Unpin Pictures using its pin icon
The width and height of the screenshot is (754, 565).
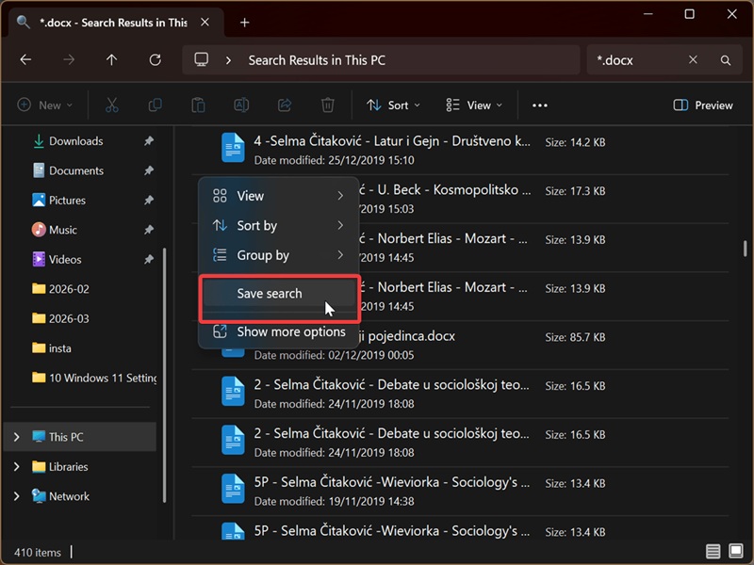(x=149, y=201)
